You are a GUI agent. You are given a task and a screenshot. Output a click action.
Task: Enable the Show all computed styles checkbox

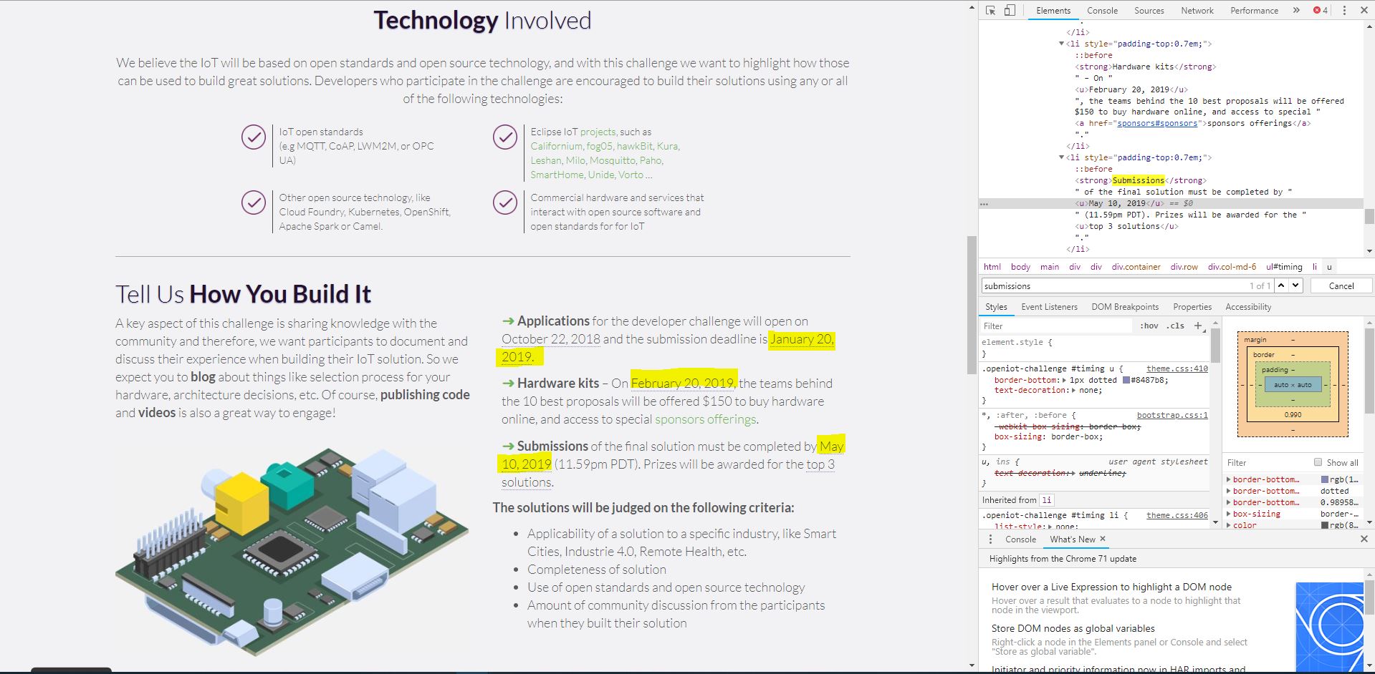[x=1317, y=461]
